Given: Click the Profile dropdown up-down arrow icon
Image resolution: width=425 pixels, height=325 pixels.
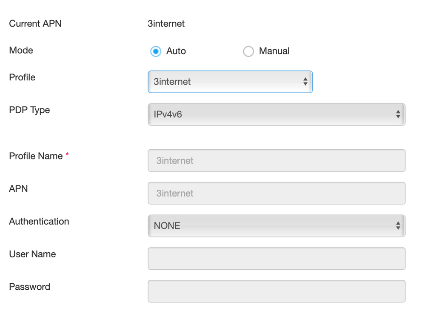Looking at the screenshot, I should [305, 82].
